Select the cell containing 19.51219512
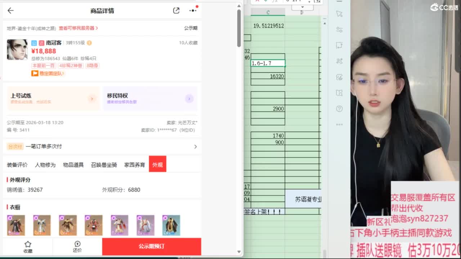This screenshot has height=259, width=461. [x=269, y=26]
